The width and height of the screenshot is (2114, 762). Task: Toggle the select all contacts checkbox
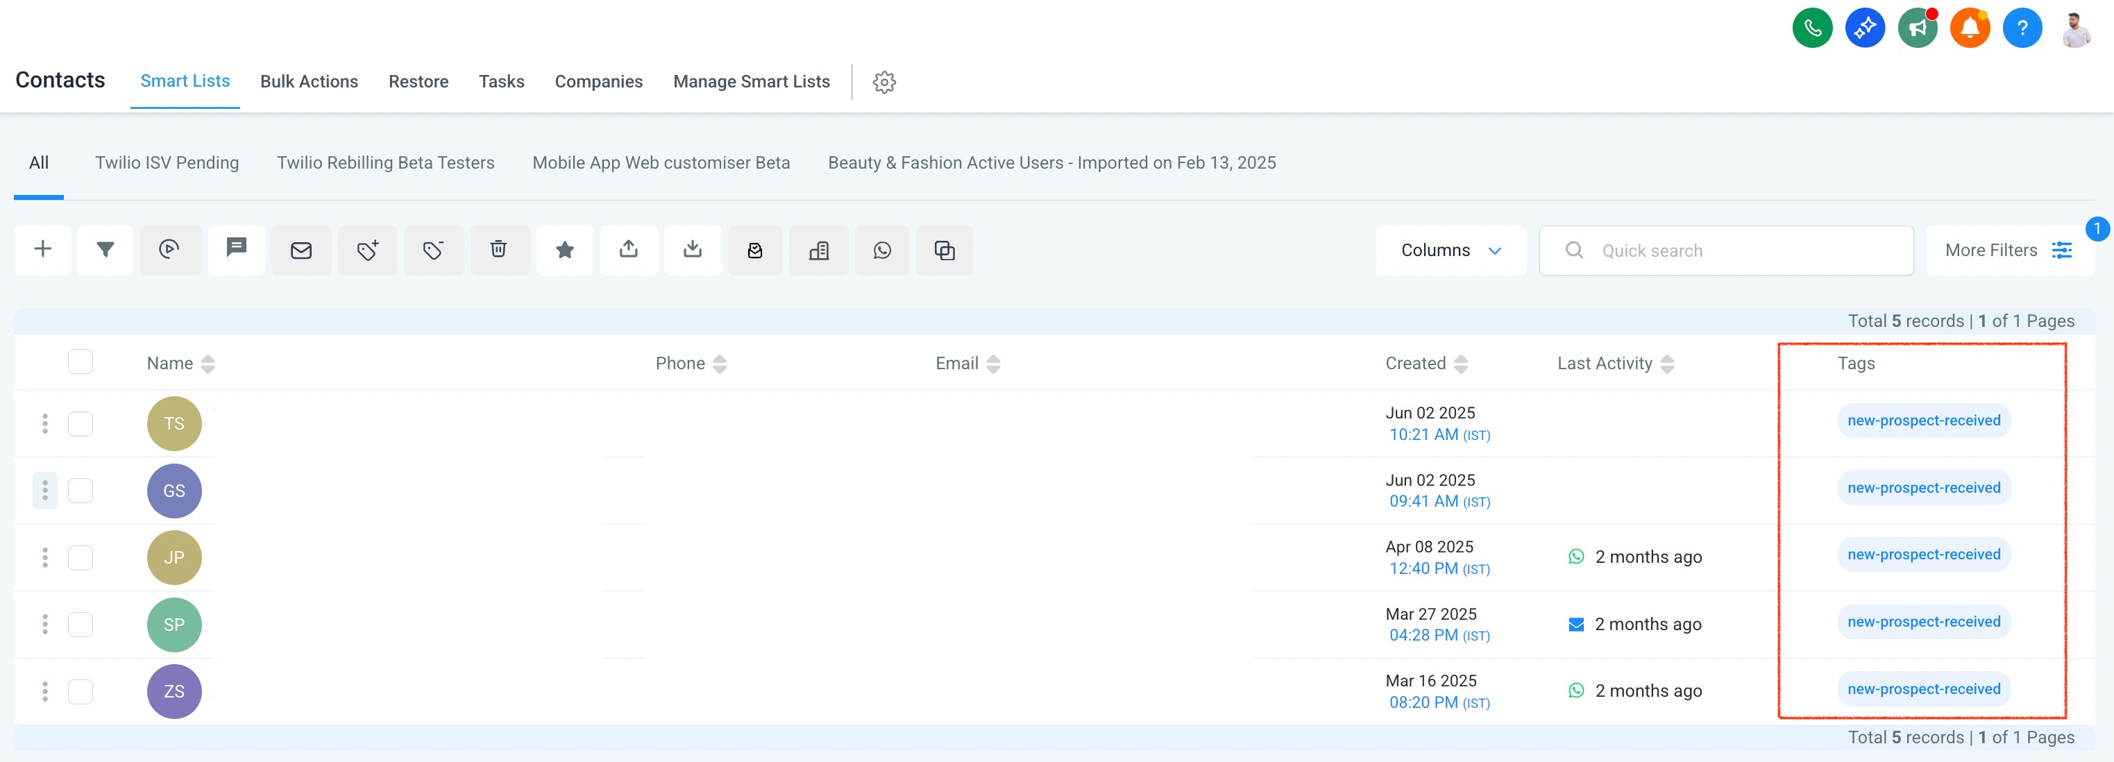(81, 362)
